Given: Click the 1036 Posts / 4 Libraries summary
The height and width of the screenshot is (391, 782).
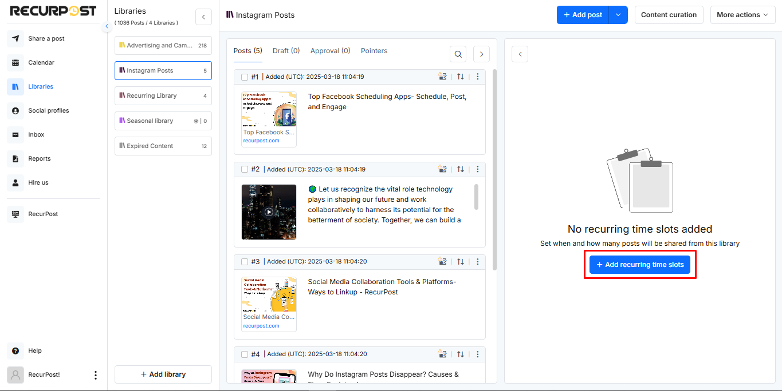Looking at the screenshot, I should point(146,23).
